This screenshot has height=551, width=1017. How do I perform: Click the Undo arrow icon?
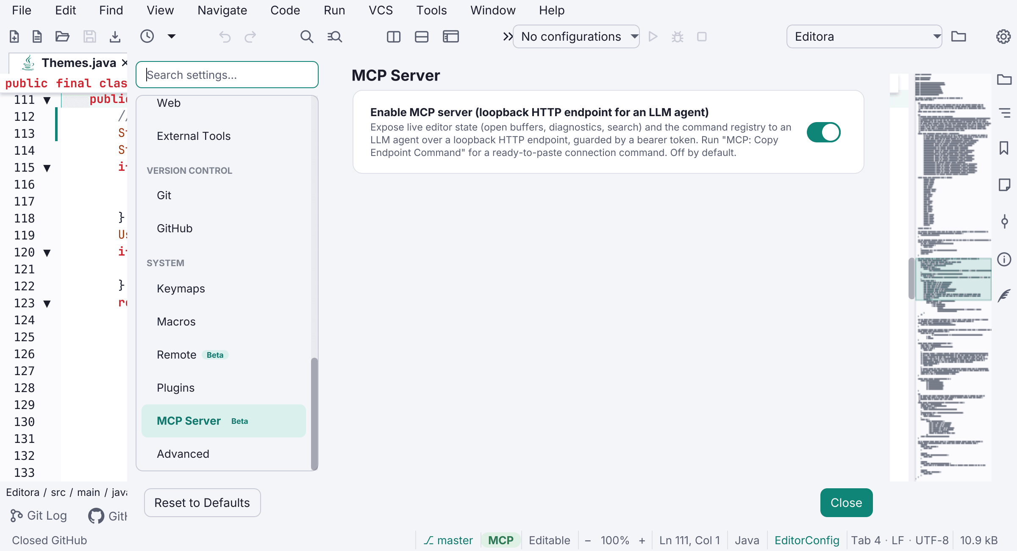pos(225,37)
